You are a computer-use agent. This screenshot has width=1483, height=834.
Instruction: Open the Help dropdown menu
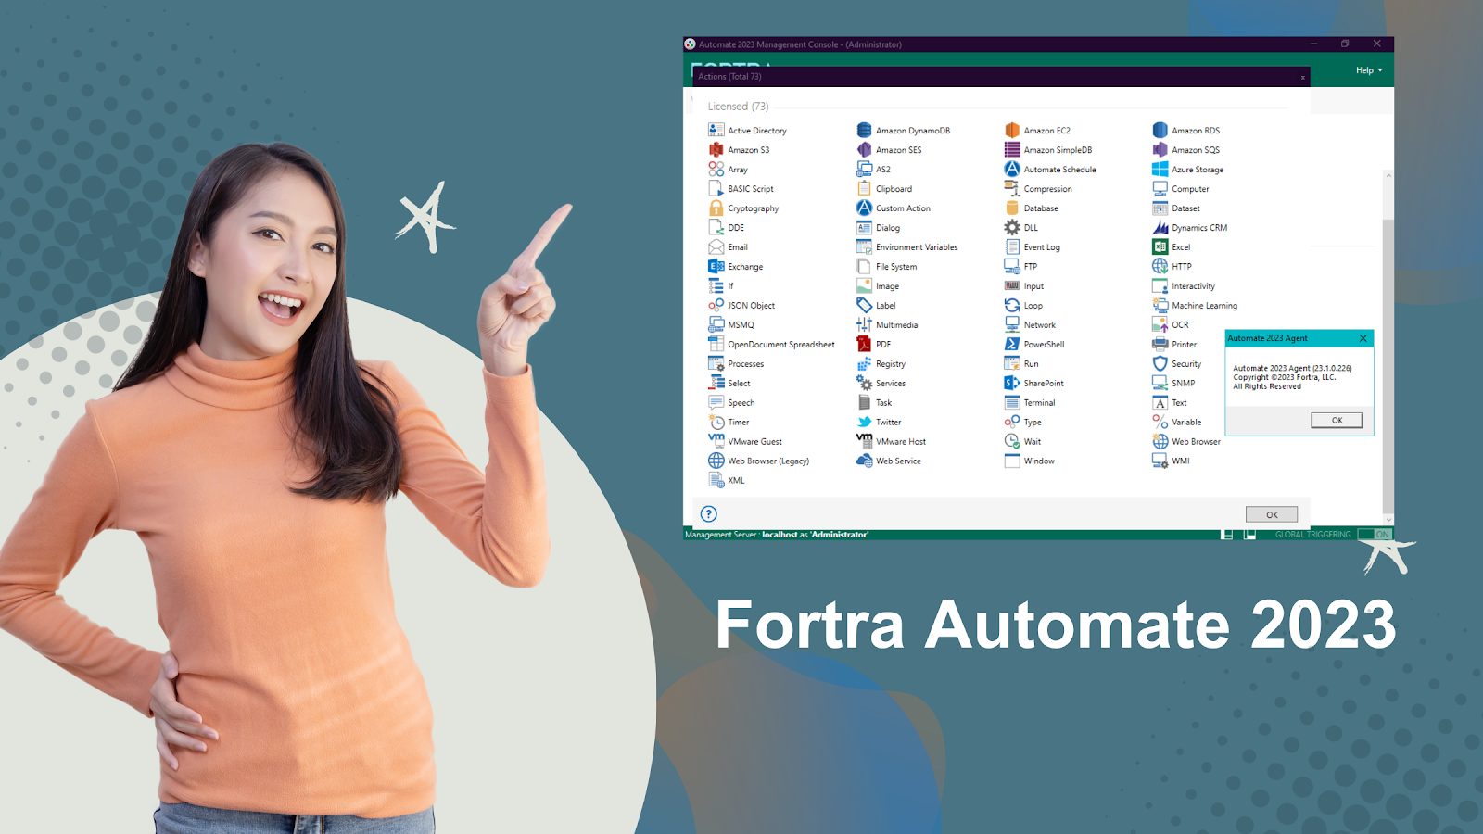coord(1369,70)
